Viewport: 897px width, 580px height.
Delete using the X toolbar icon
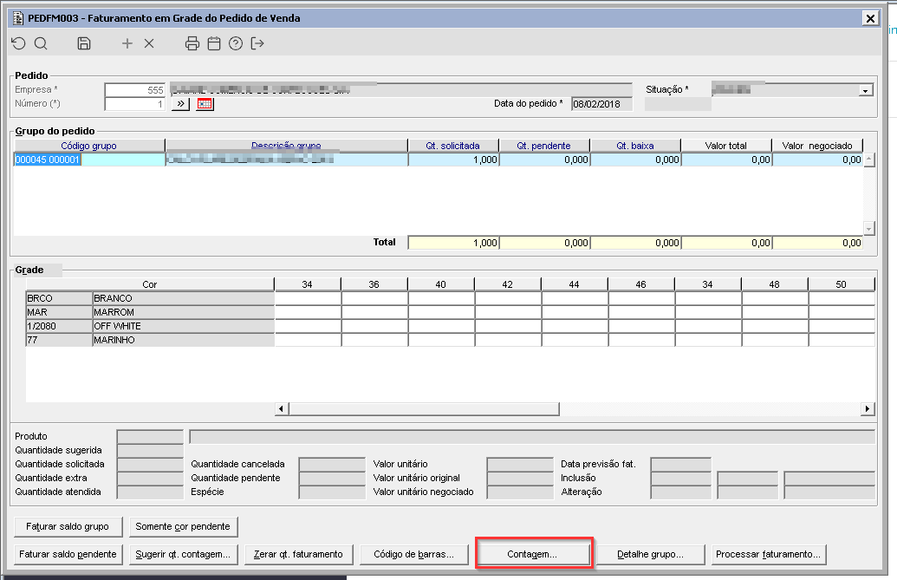point(149,43)
